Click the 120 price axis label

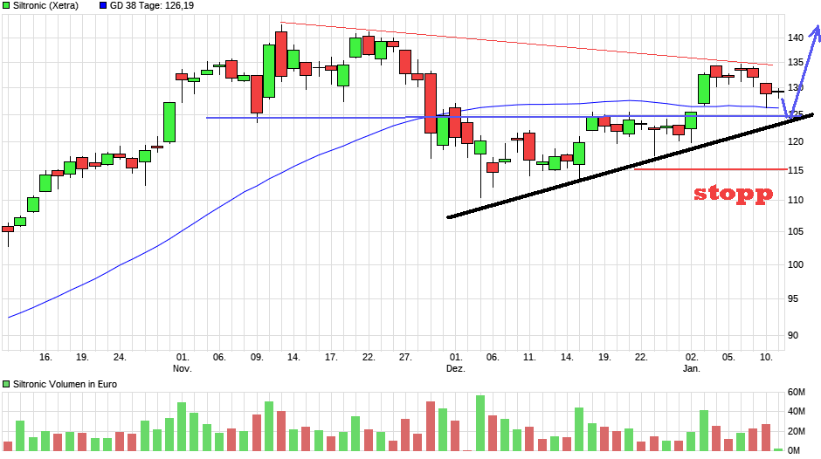[x=796, y=141]
